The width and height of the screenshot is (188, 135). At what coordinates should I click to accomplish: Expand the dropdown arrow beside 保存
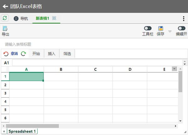click(170, 31)
